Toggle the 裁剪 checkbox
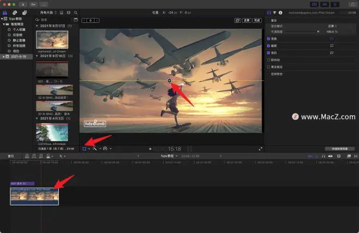Image resolution: width=359 pixels, height=233 pixels. point(268,46)
